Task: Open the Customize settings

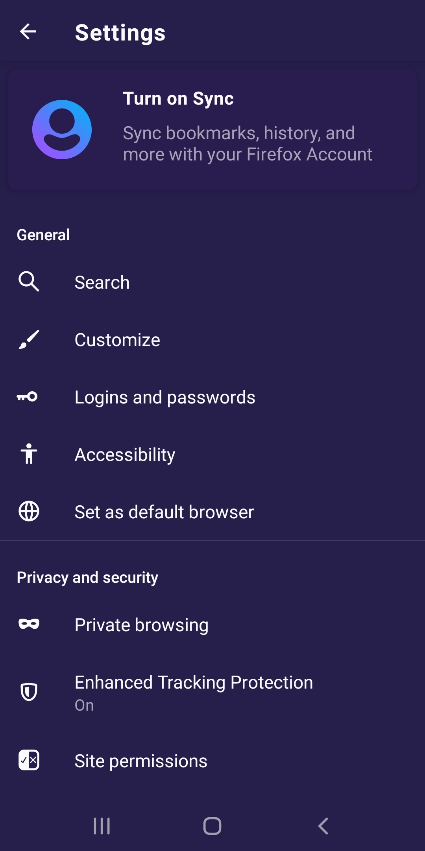Action: [x=117, y=340]
